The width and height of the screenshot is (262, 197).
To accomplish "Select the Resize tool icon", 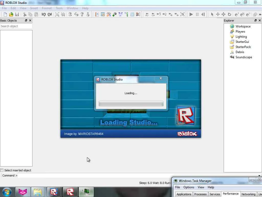I will click(x=224, y=14).
